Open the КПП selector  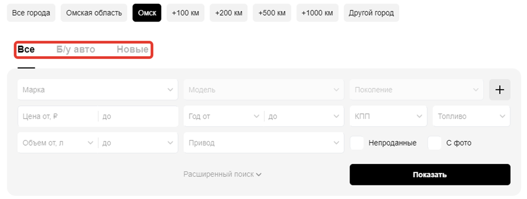pyautogui.click(x=388, y=116)
